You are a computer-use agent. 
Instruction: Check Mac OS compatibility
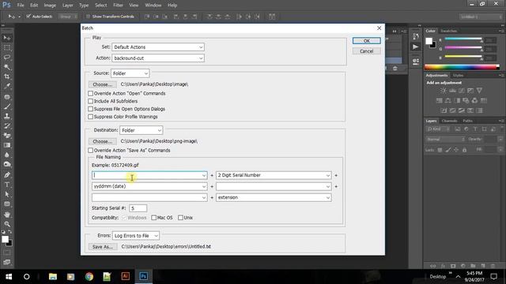point(154,218)
